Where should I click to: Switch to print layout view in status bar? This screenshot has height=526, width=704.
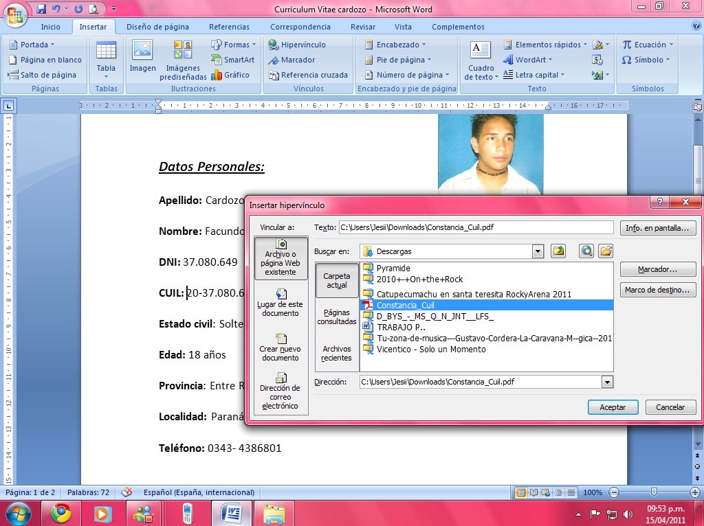521,492
